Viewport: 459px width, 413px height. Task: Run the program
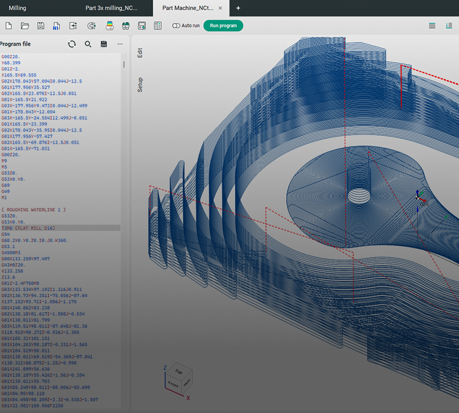(x=223, y=26)
